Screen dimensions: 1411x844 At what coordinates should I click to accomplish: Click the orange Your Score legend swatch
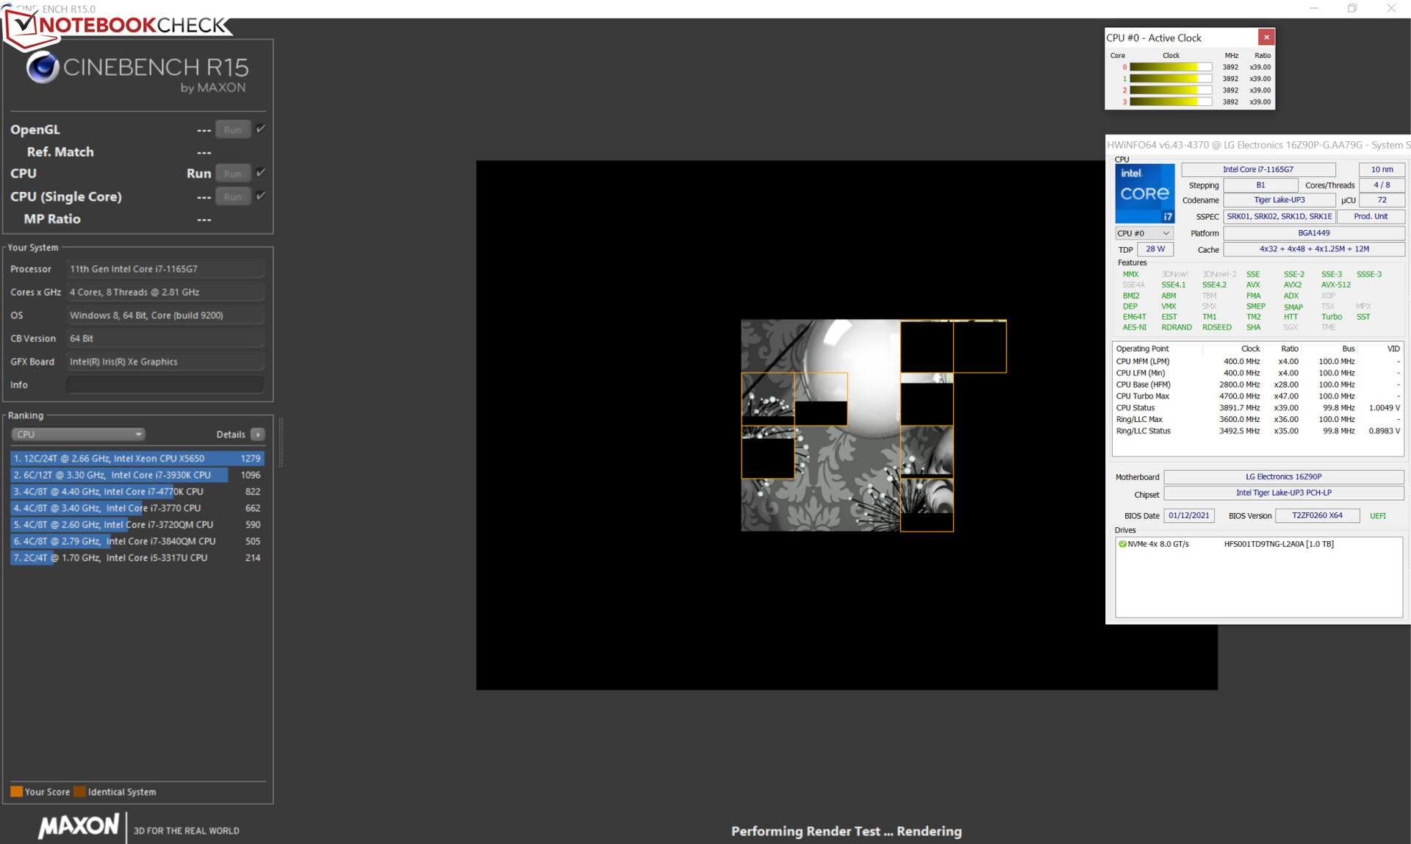(x=16, y=792)
